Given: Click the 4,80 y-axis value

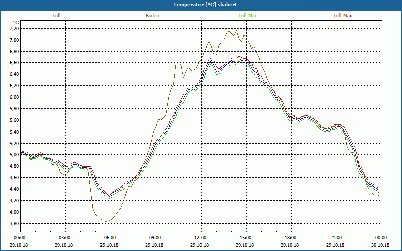Looking at the screenshot, I should point(14,166).
